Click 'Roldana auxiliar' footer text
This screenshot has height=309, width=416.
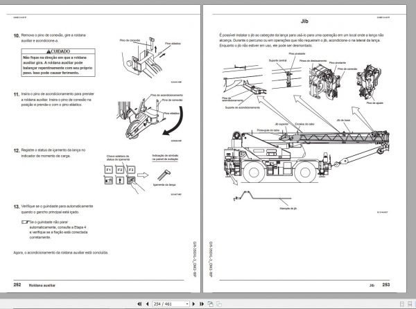[x=42, y=285]
